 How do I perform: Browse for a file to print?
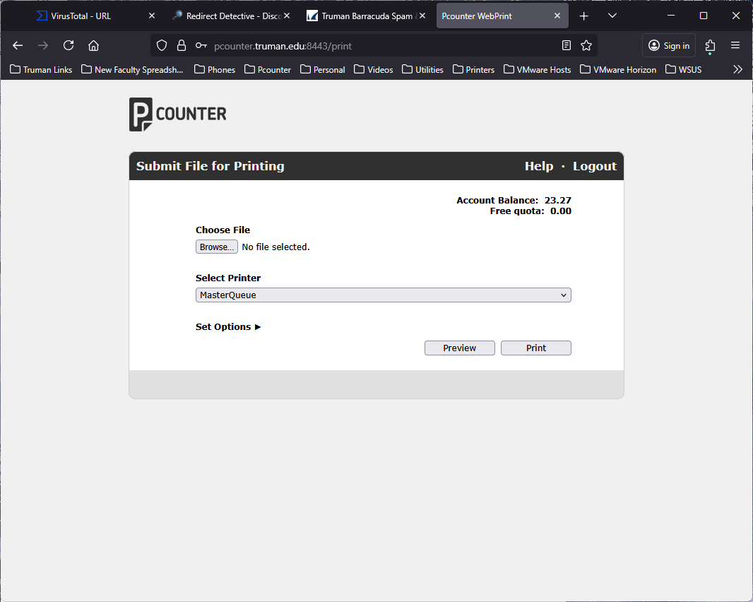coord(217,247)
